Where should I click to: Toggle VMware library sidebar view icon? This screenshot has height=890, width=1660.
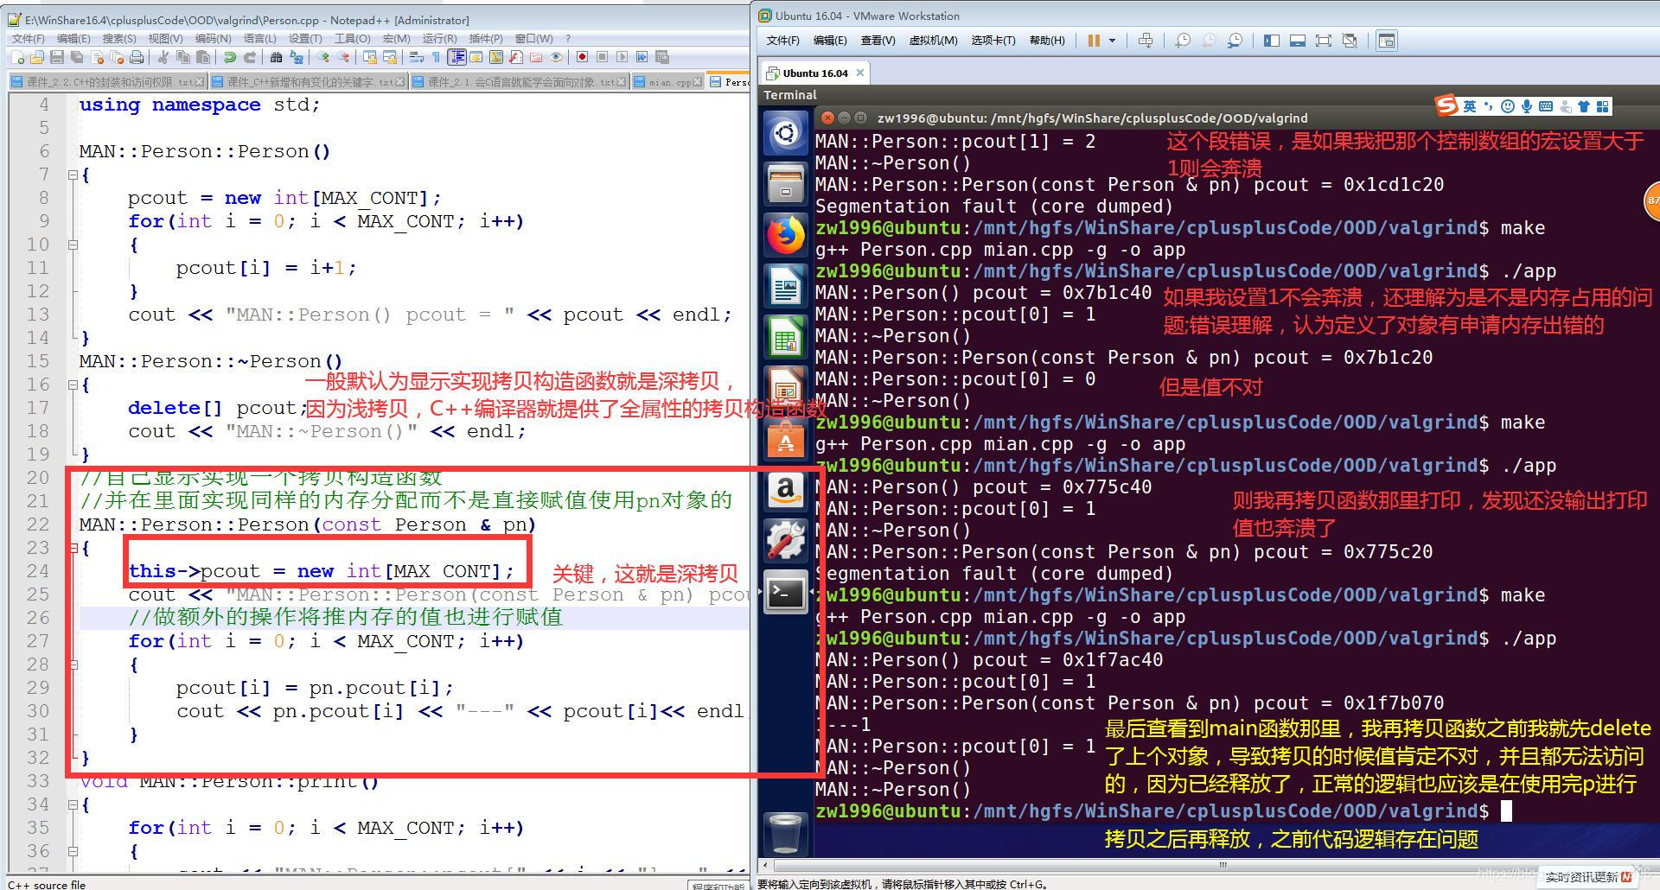click(1272, 41)
